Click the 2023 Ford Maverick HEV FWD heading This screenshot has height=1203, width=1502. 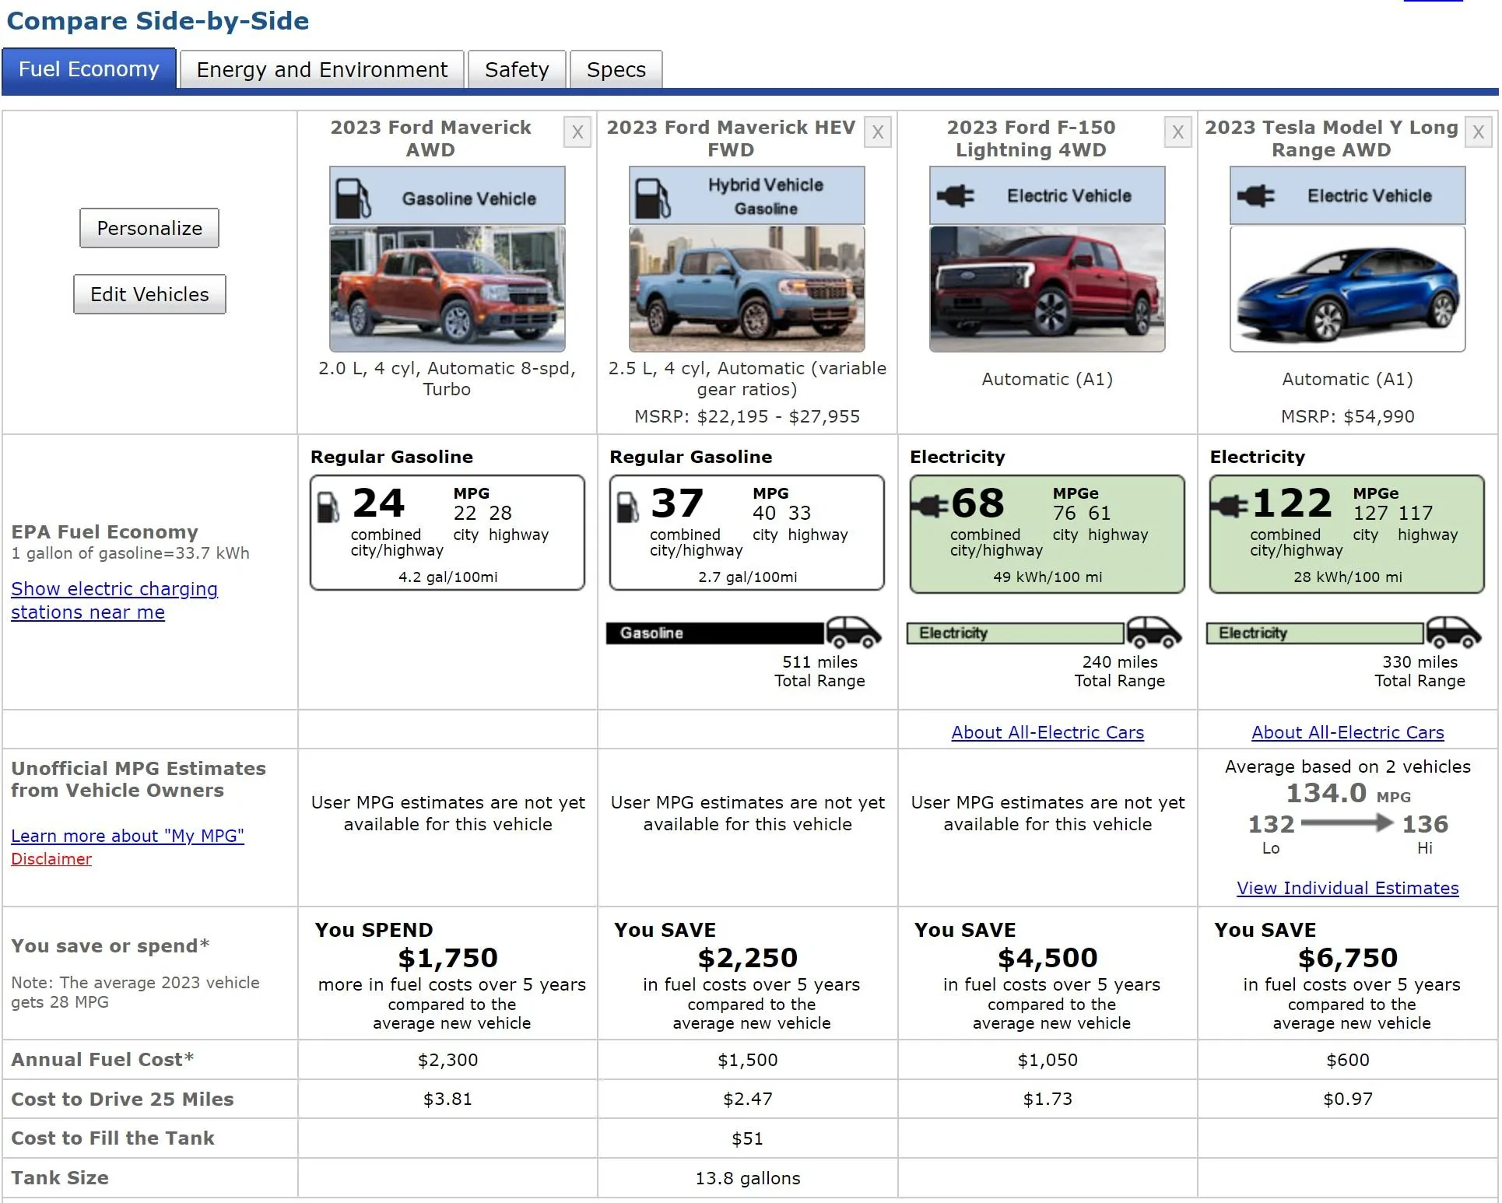[x=731, y=139]
